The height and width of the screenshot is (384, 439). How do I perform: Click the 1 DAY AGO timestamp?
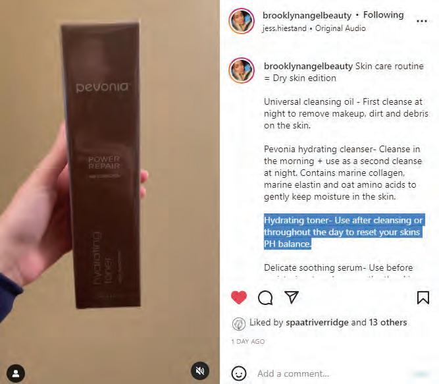[248, 341]
